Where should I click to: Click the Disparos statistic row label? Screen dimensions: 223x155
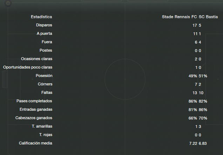(x=44, y=25)
